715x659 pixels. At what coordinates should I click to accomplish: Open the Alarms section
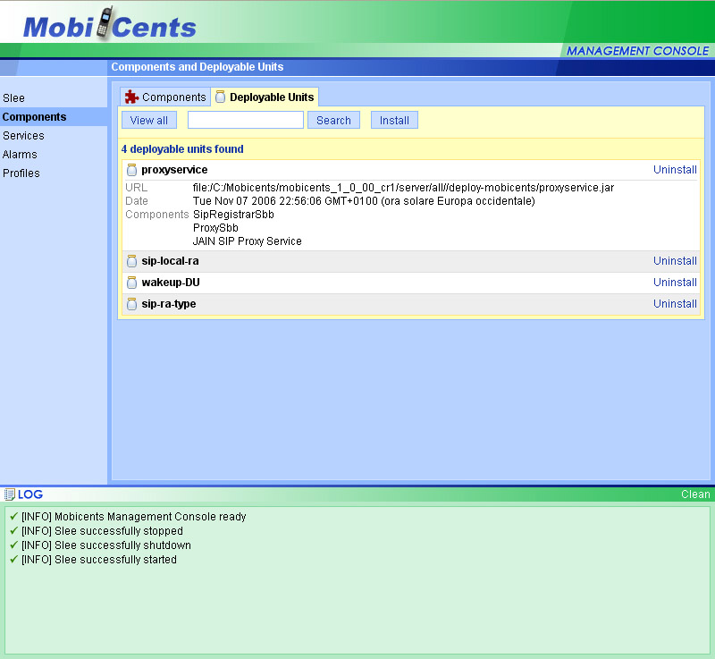click(x=20, y=154)
